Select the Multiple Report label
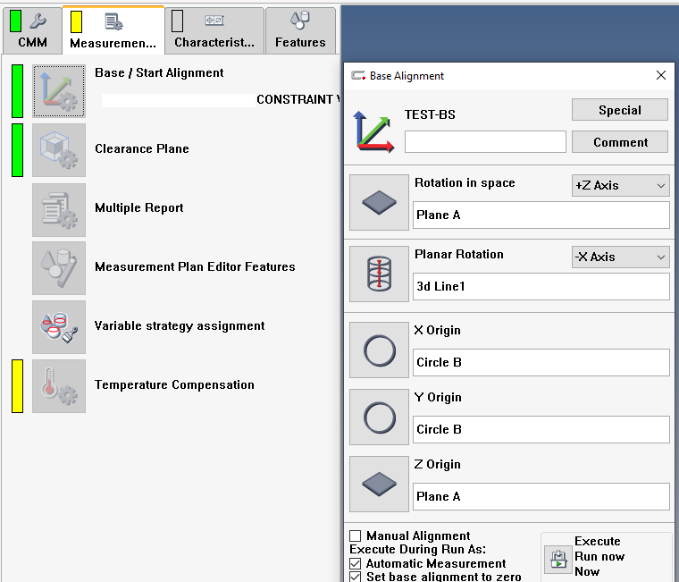The width and height of the screenshot is (679, 582). (139, 208)
